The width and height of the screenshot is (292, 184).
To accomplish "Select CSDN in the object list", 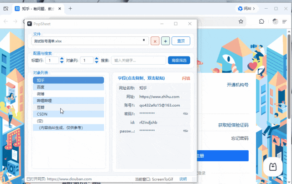I will tap(68, 114).
